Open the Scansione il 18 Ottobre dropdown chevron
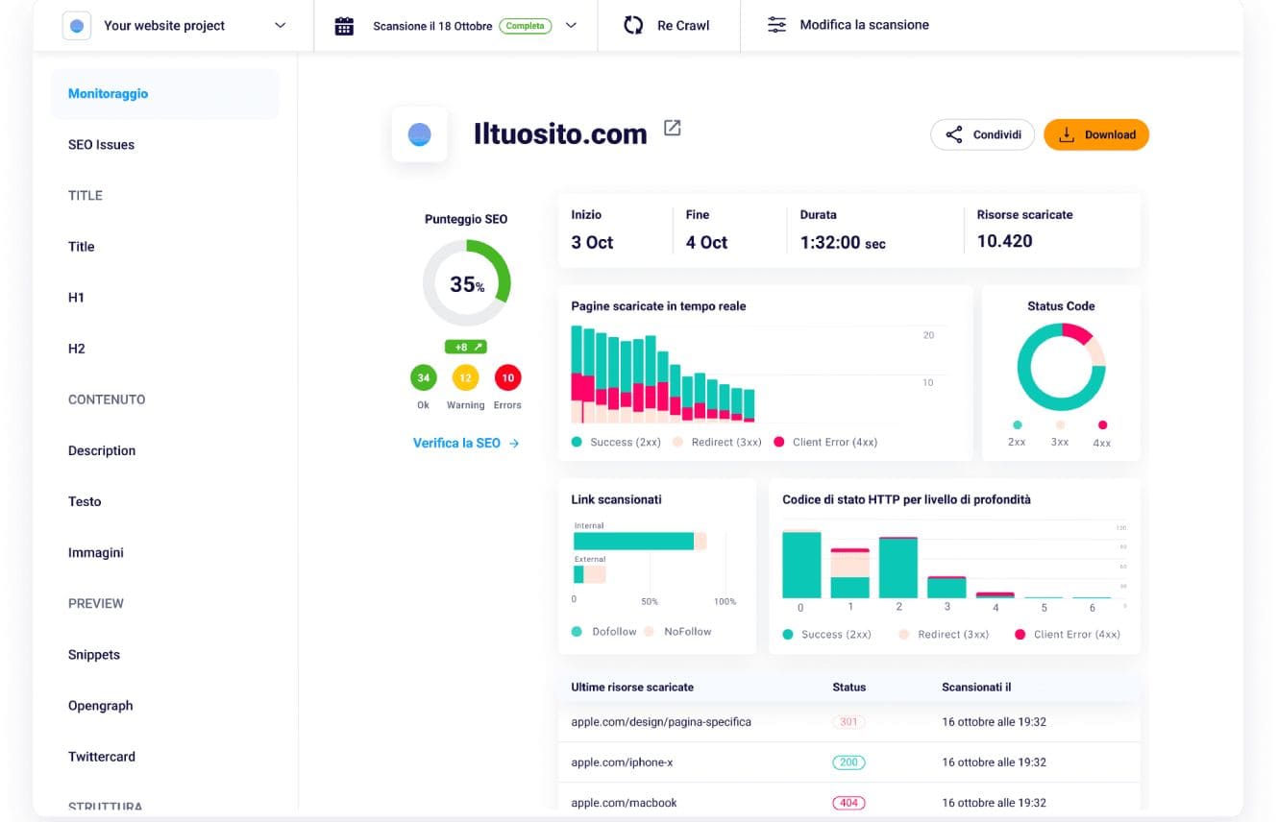Screen dimensions: 1278x822 pos(571,26)
